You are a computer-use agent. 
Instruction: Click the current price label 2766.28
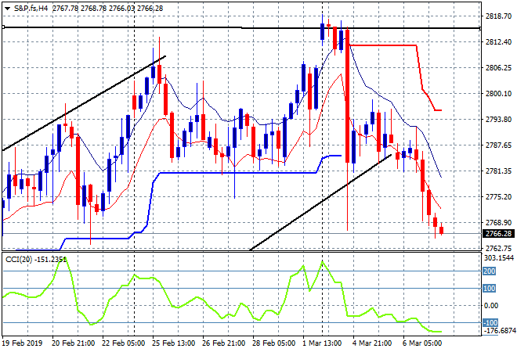498,233
